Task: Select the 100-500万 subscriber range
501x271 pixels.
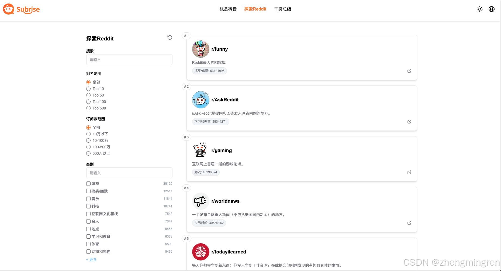Action: coord(88,147)
